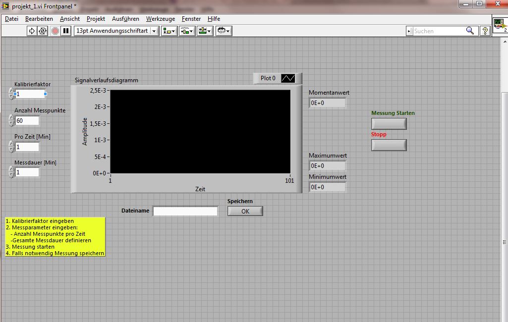Click the search magnifier icon
This screenshot has width=508, height=322.
[470, 31]
